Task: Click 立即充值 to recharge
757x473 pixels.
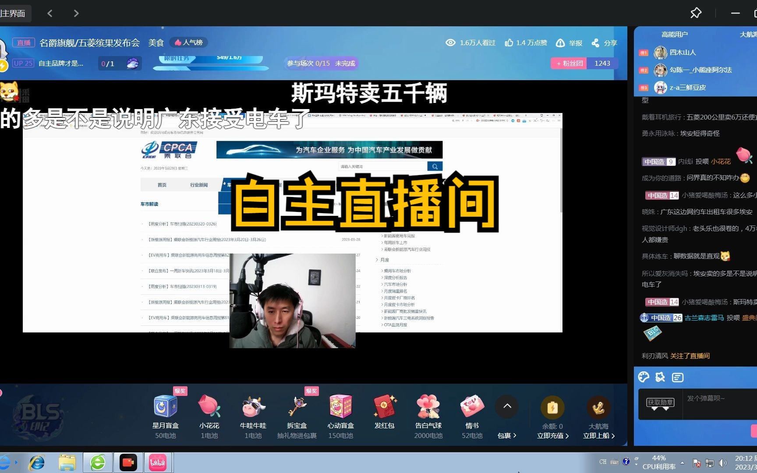Action: (553, 436)
